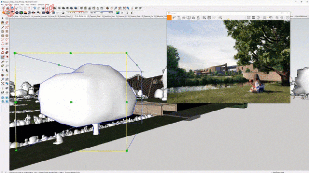Choose the Rotate tool
This screenshot has height=173, width=309.
tap(3, 53)
